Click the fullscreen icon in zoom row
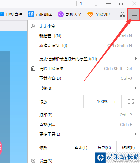The height and width of the screenshot is (163, 140). (131, 101)
